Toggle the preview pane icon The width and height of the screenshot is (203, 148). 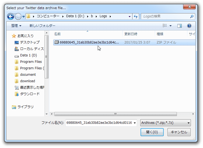click(x=179, y=26)
